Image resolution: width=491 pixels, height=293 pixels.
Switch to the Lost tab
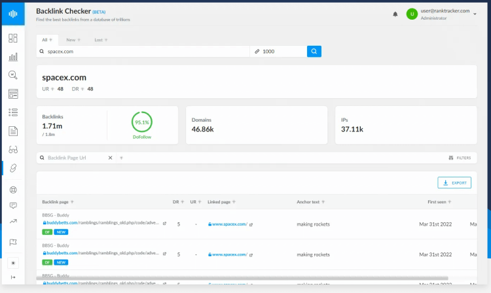[101, 40]
